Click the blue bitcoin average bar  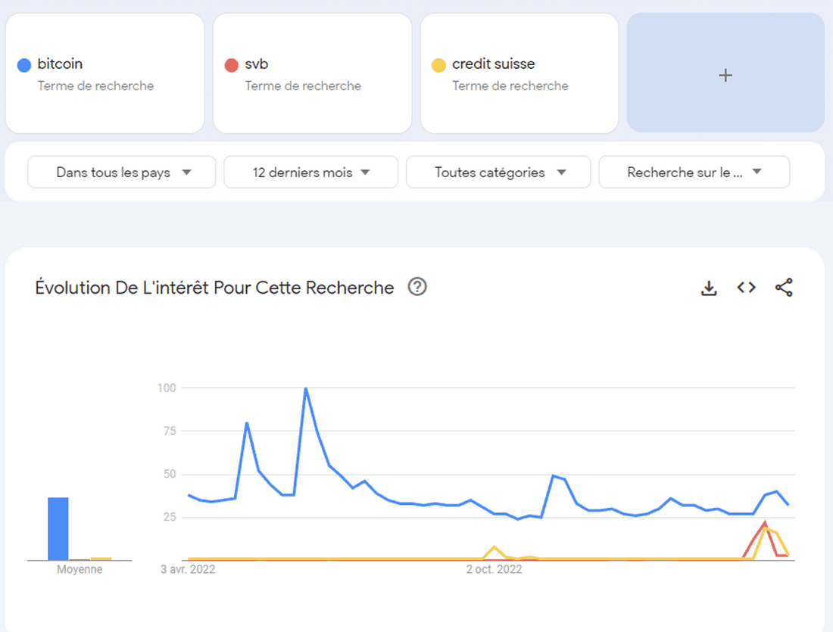pyautogui.click(x=58, y=529)
